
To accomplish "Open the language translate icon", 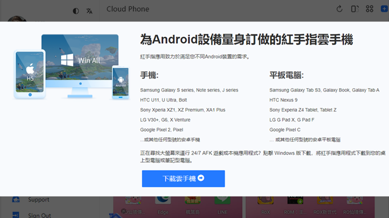I will pos(89,11).
